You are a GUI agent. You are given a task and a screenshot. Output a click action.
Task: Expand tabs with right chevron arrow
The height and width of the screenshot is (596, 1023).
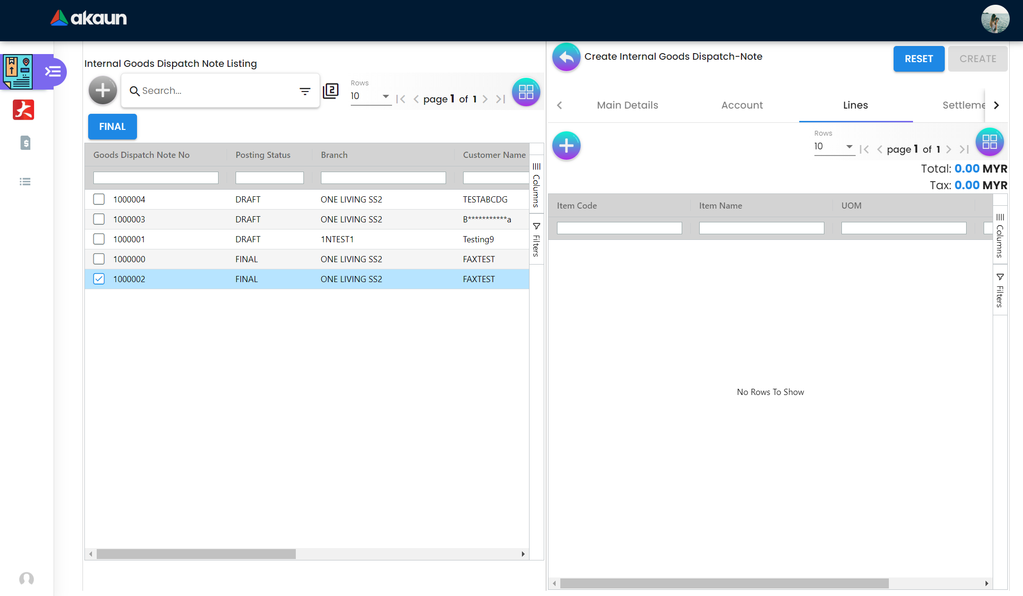(996, 105)
